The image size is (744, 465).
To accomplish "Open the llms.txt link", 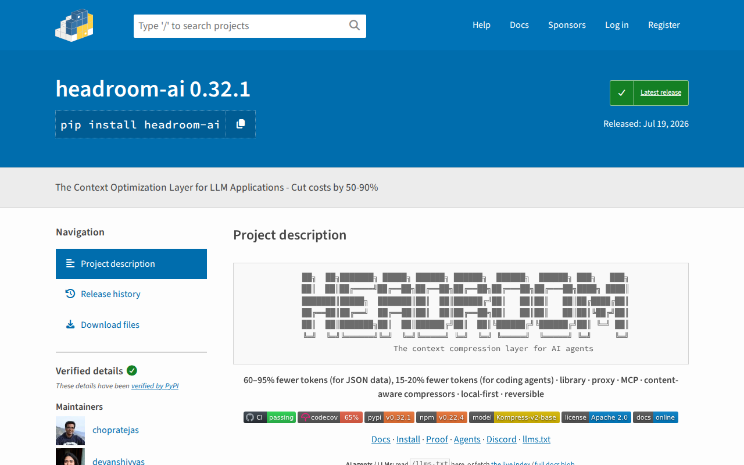I will [x=536, y=439].
